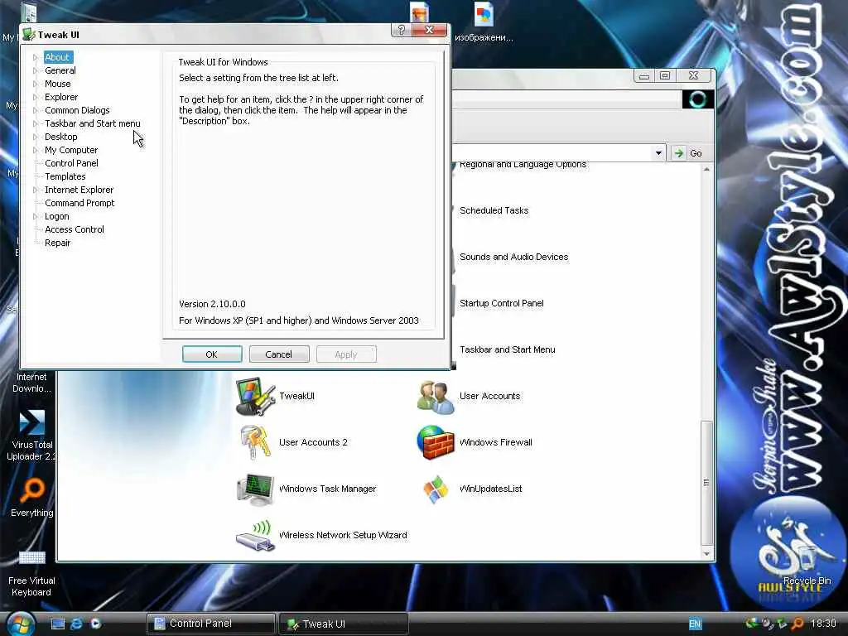This screenshot has width=848, height=636.
Task: Select Repair in the tree list
Action: click(x=57, y=243)
